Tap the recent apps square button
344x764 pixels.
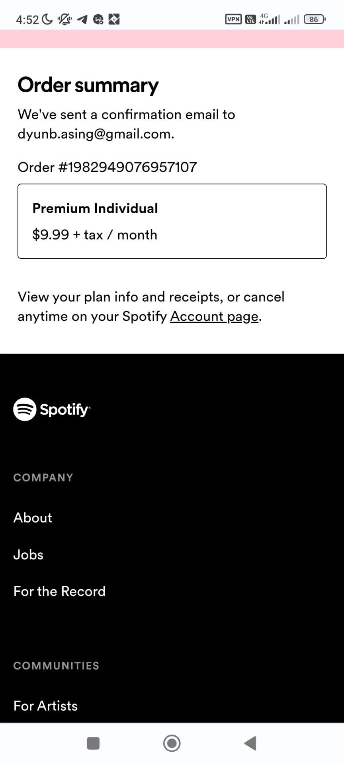tap(93, 743)
